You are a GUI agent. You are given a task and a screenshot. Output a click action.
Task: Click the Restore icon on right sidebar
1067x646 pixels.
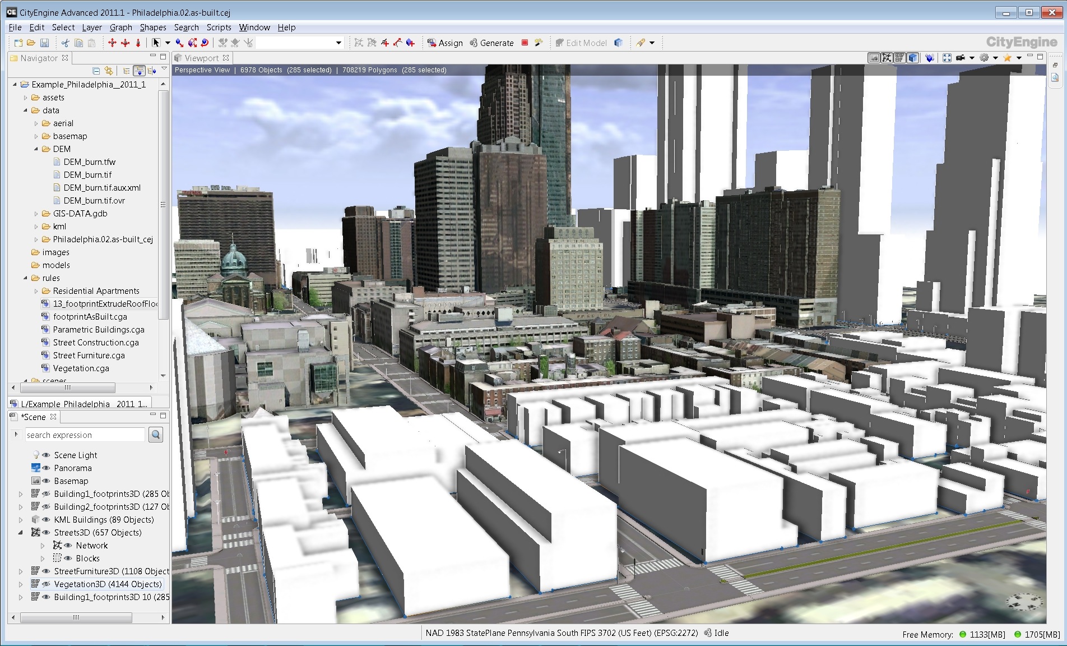tap(1055, 65)
